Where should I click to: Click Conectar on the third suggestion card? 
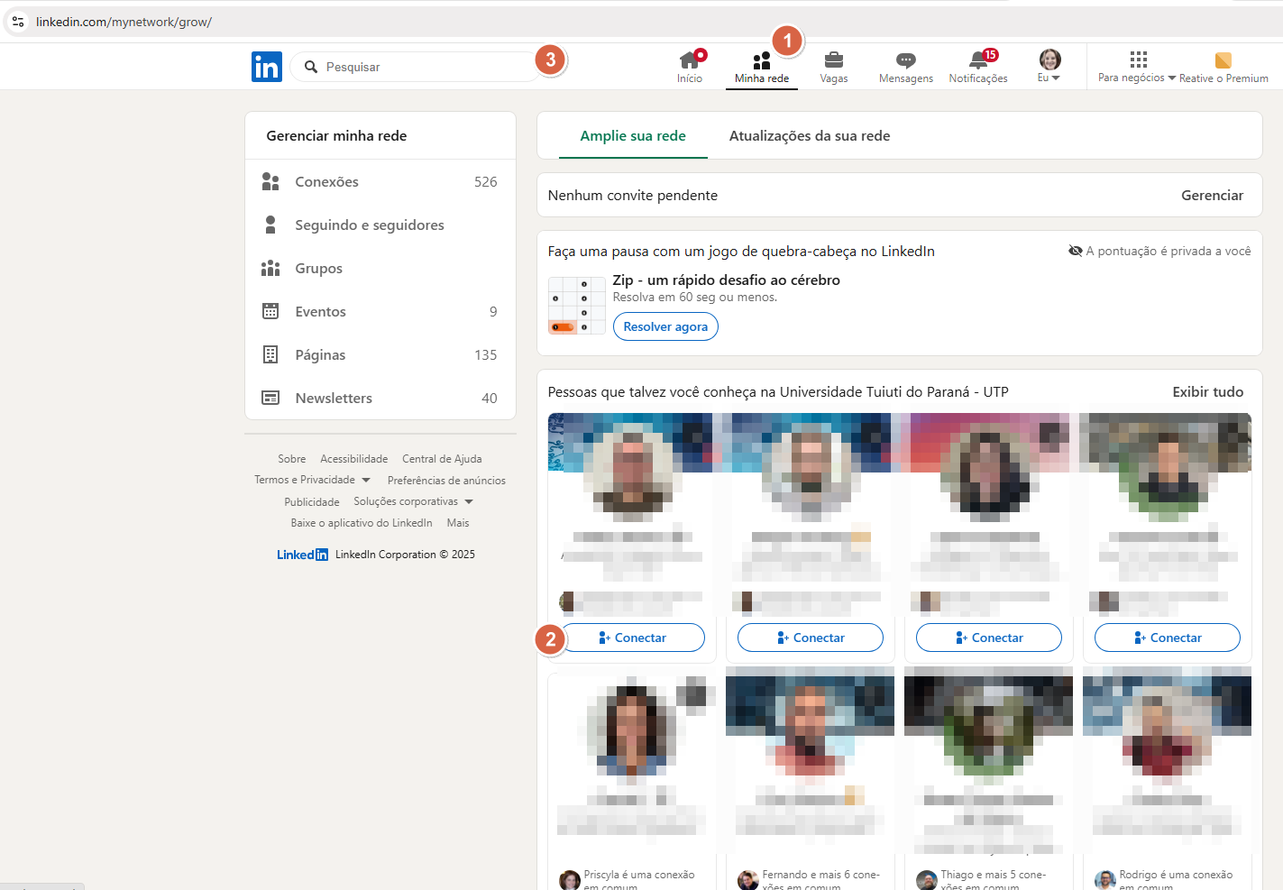(989, 638)
